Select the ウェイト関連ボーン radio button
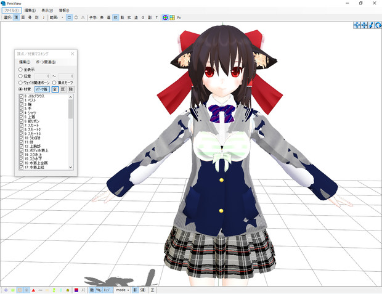Image resolution: width=382 pixels, height=294 pixels. 20,83
